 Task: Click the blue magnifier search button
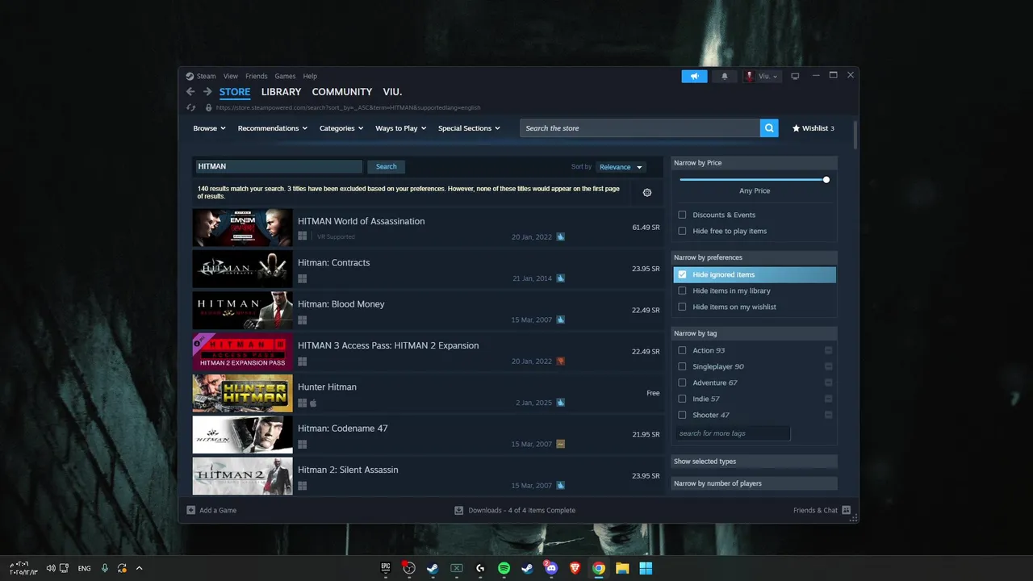pyautogui.click(x=769, y=128)
